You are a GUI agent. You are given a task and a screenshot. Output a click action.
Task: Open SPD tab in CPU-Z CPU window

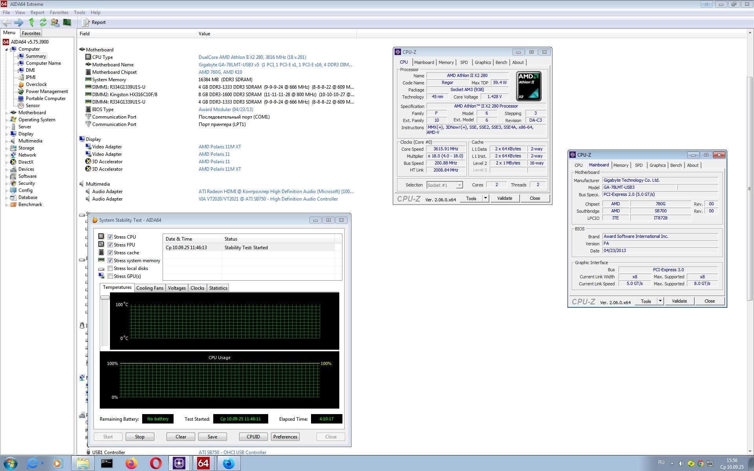click(x=464, y=62)
